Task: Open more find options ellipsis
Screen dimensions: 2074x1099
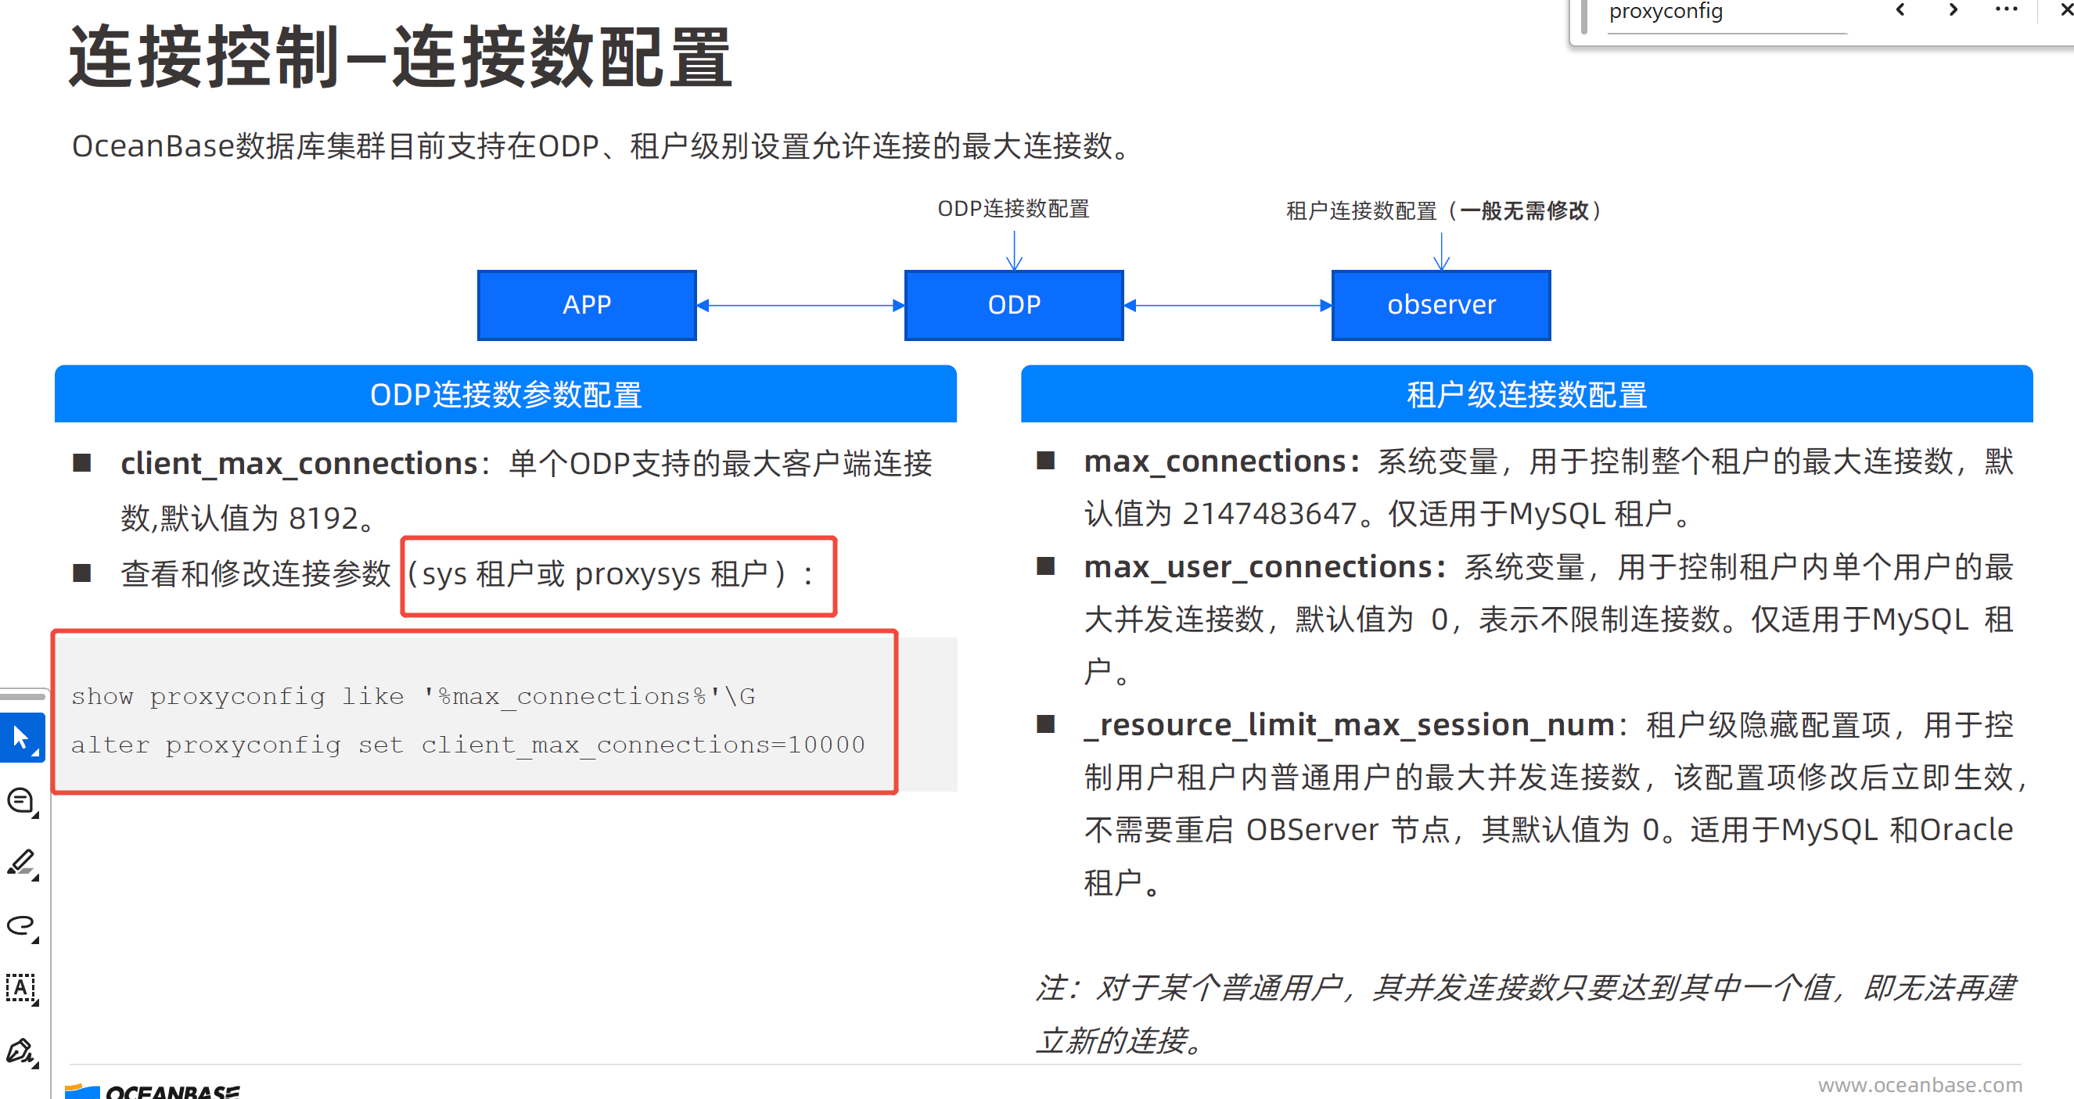Action: tap(2006, 10)
